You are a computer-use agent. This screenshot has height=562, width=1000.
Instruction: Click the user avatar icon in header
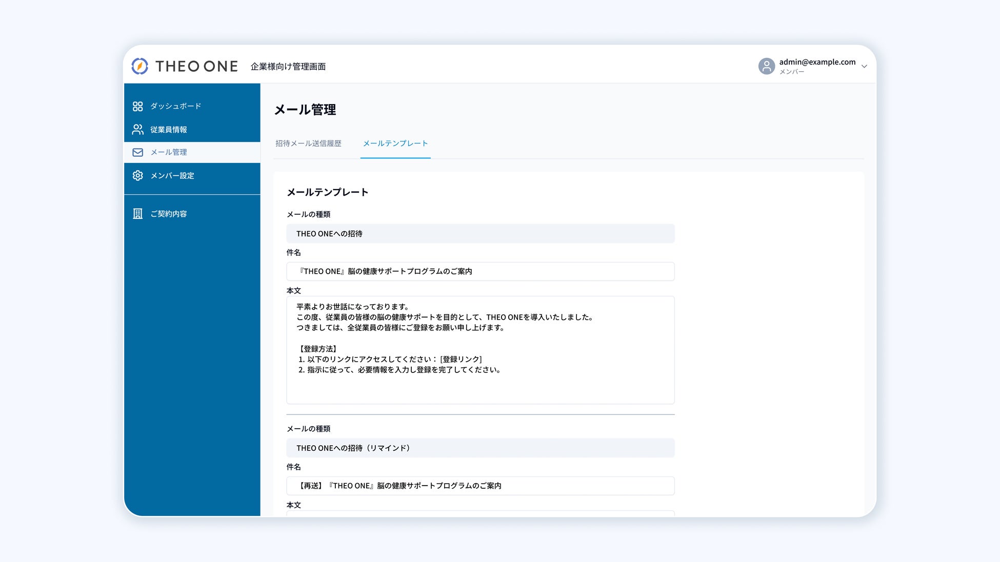click(x=766, y=66)
